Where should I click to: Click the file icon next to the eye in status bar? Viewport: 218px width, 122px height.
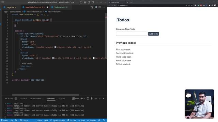click(16, 120)
